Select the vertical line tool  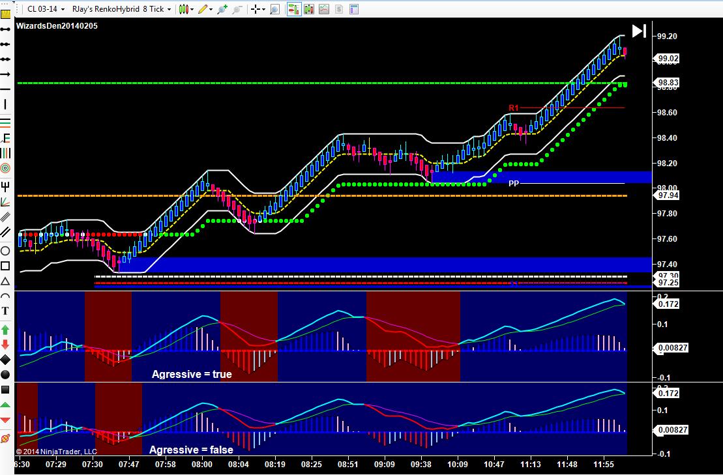5,104
